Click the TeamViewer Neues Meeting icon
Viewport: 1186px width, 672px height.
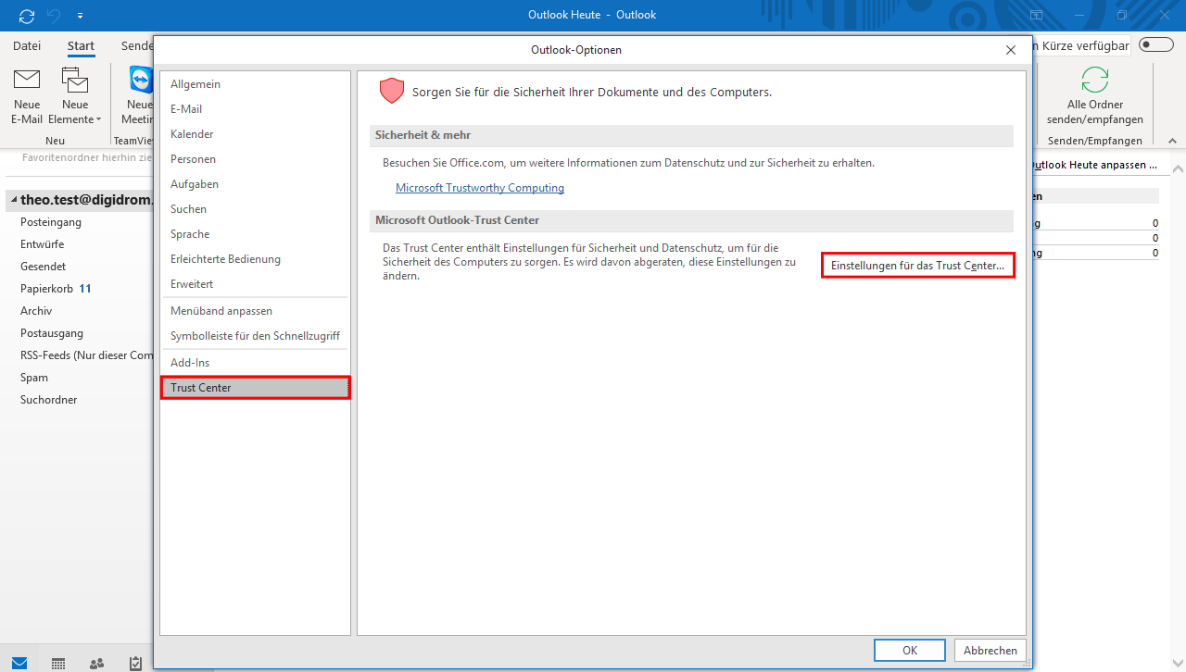coord(139,81)
